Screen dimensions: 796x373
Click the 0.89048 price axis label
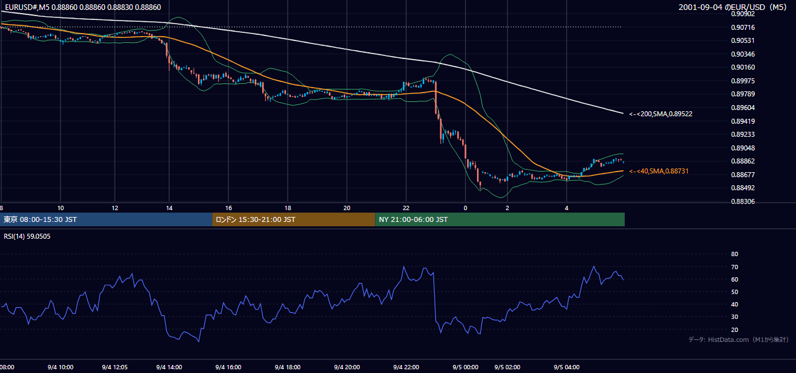(743, 148)
